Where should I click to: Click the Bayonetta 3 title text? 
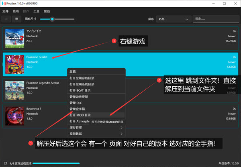click(x=34, y=109)
